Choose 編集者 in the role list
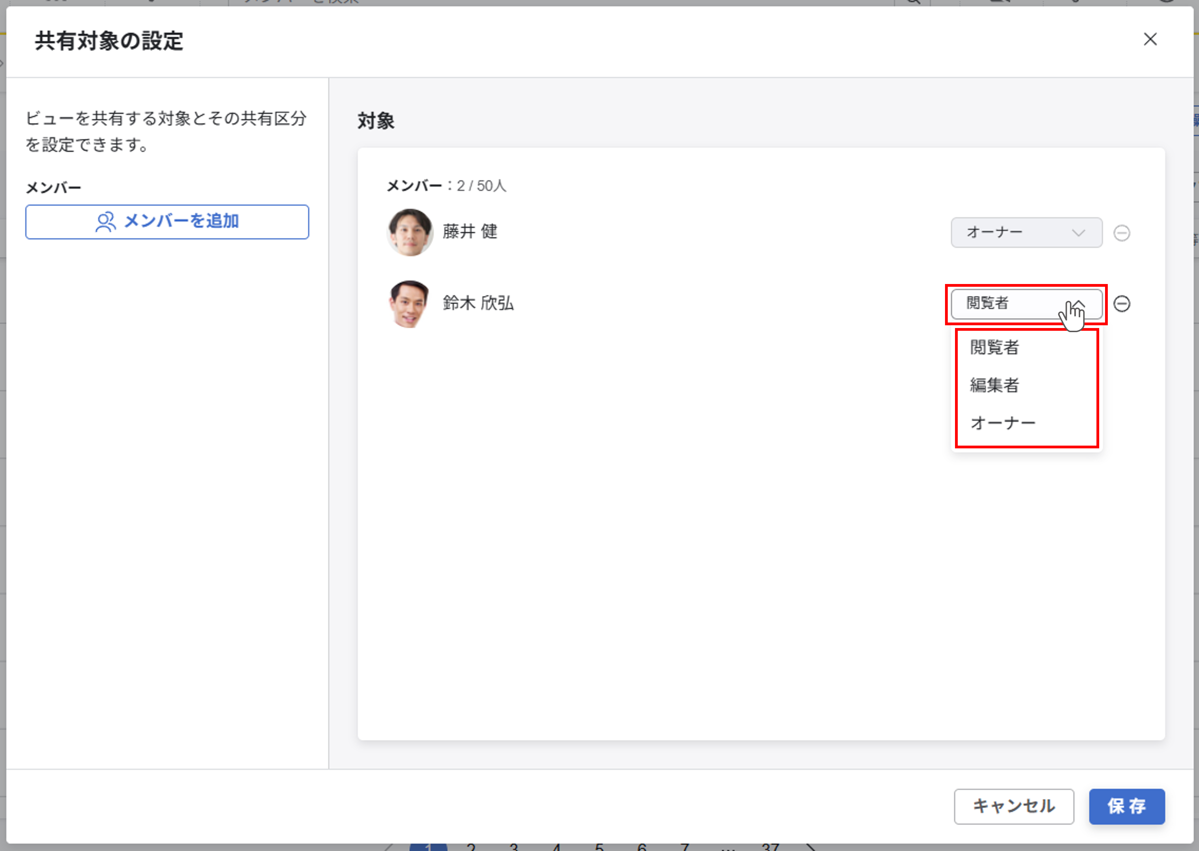This screenshot has height=851, width=1199. (x=994, y=385)
